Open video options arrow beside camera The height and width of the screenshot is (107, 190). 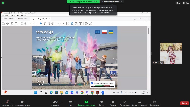(29, 102)
